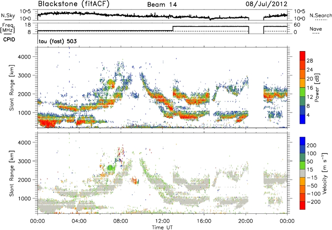Click the 'tau (fast) 503' annotation

point(58,41)
